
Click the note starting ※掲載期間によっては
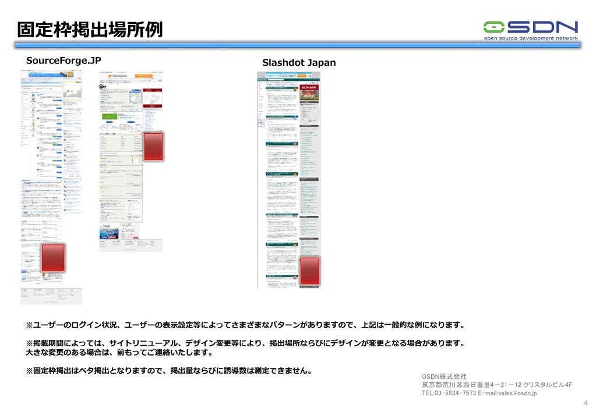[245, 343]
